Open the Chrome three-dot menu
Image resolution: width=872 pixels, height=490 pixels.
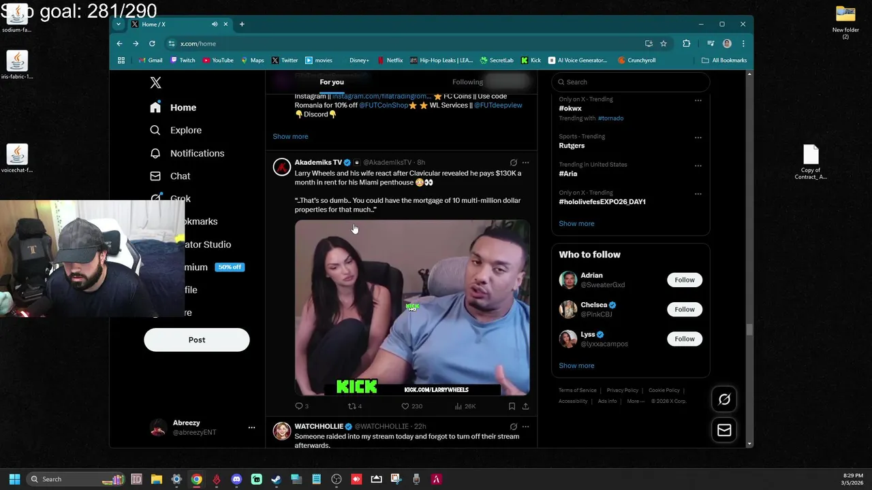743,44
